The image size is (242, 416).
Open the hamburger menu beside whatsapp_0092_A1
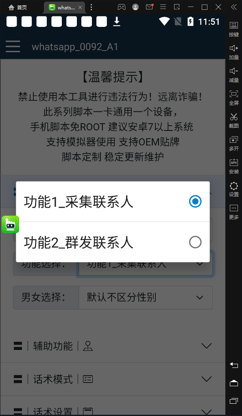point(13,46)
